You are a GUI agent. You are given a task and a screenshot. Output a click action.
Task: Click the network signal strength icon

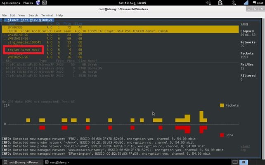click(x=246, y=3)
